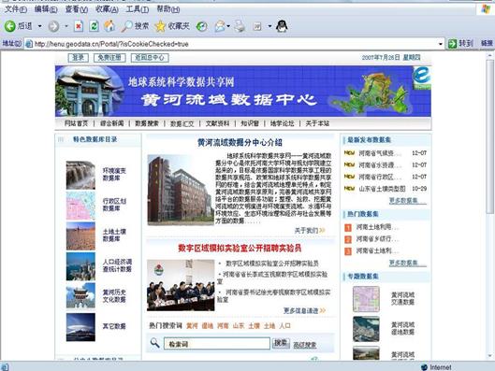Screen dimensions: 495x371
Task: Click the site search input field
Action: 217,344
